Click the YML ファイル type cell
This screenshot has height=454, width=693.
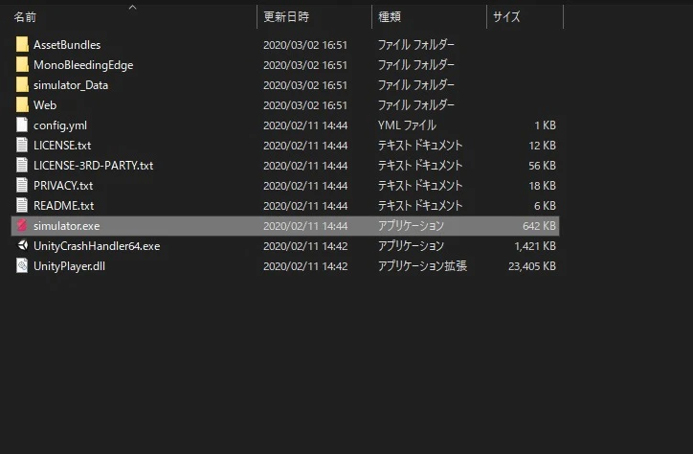pyautogui.click(x=407, y=125)
